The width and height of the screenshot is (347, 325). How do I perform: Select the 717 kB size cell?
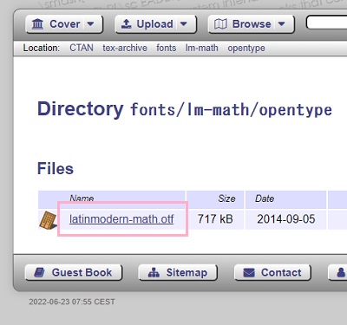[x=215, y=219]
